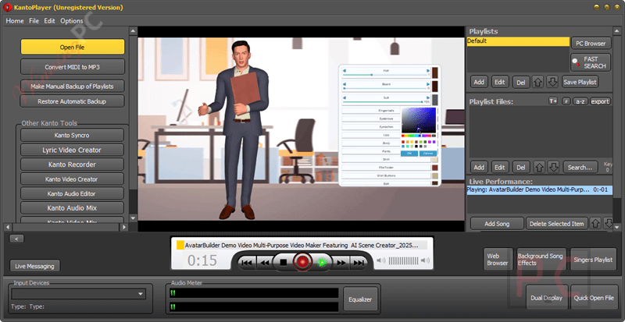Export the playlist files
Viewport: 625px width, 322px height.
[x=600, y=101]
